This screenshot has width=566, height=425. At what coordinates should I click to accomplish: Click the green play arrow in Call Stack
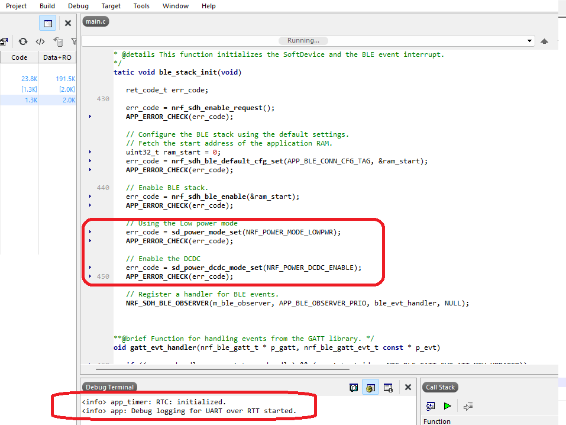pos(447,406)
